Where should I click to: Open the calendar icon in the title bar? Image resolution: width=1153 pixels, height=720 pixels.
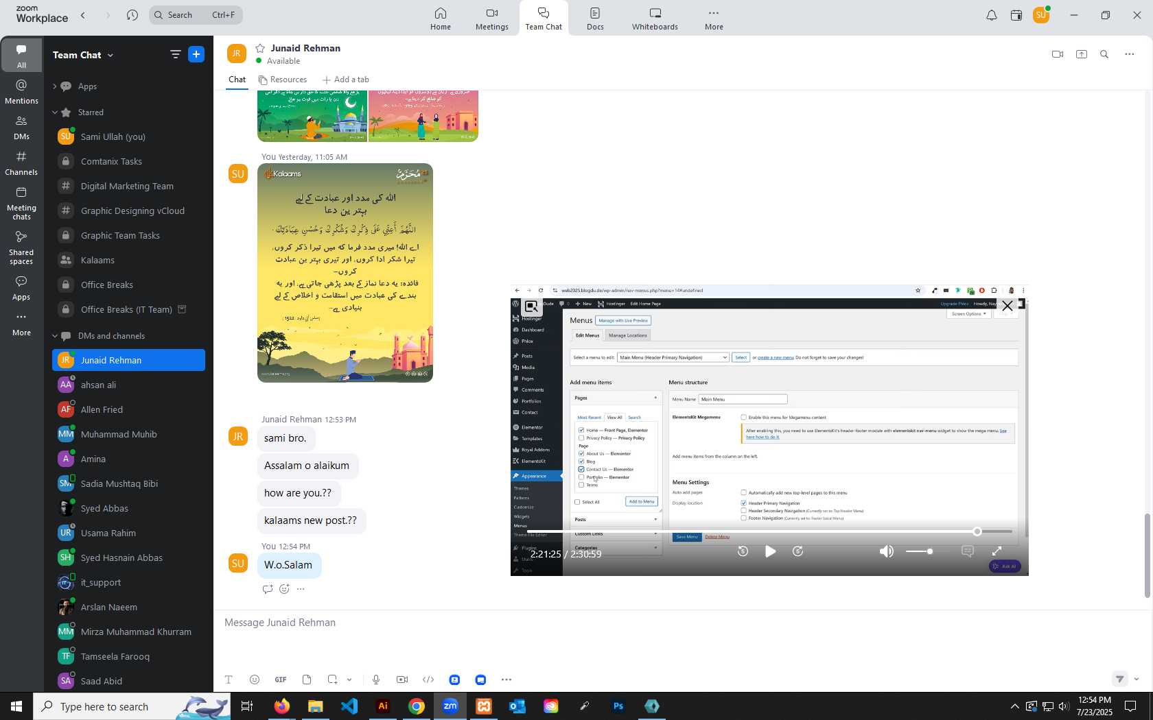(x=1016, y=15)
